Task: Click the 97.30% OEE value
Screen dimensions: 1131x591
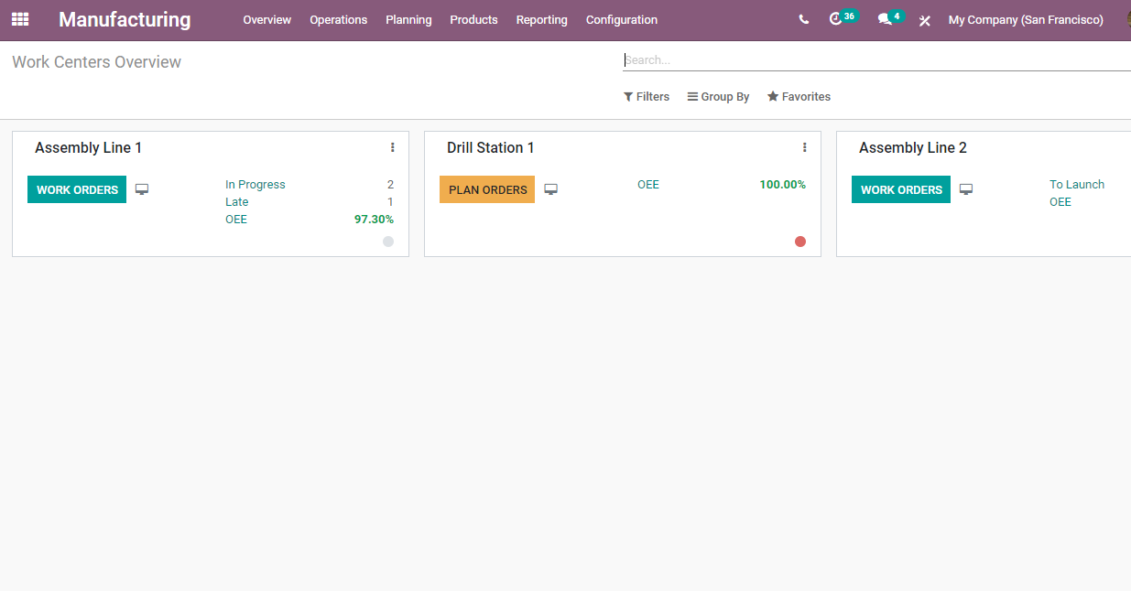Action: (374, 220)
